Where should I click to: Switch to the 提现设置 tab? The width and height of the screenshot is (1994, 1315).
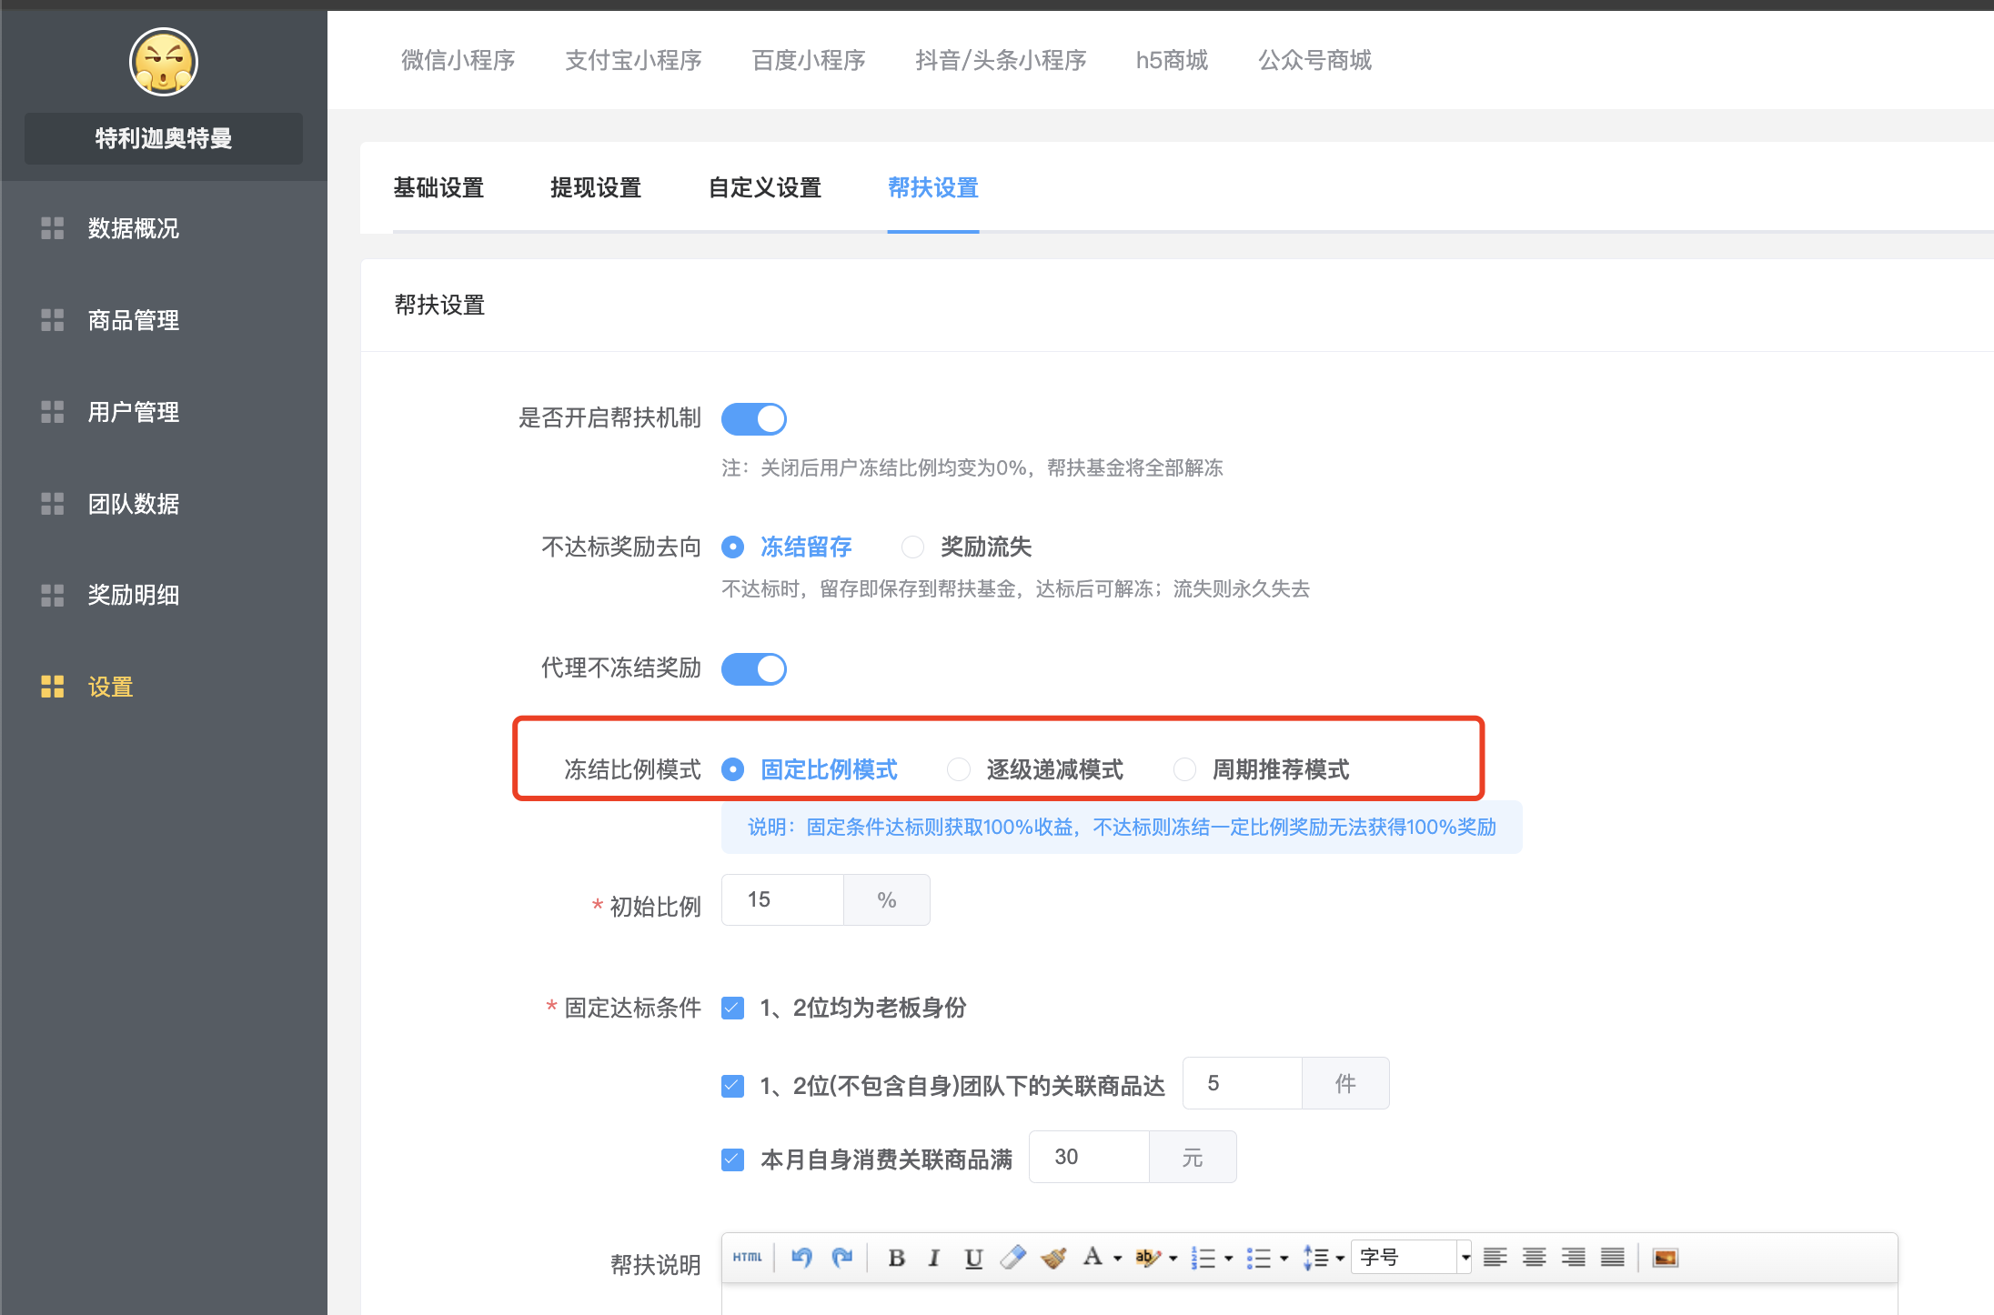(596, 188)
